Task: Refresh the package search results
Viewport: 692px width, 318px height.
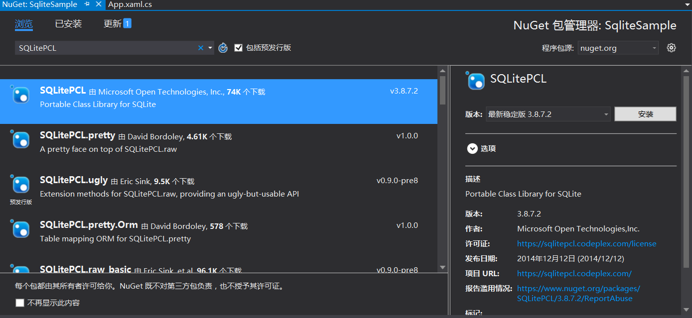Action: [223, 48]
